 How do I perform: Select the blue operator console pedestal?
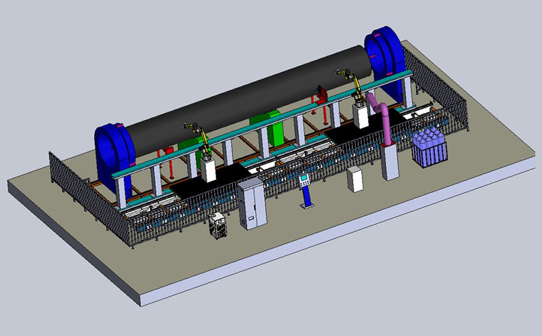click(x=306, y=195)
